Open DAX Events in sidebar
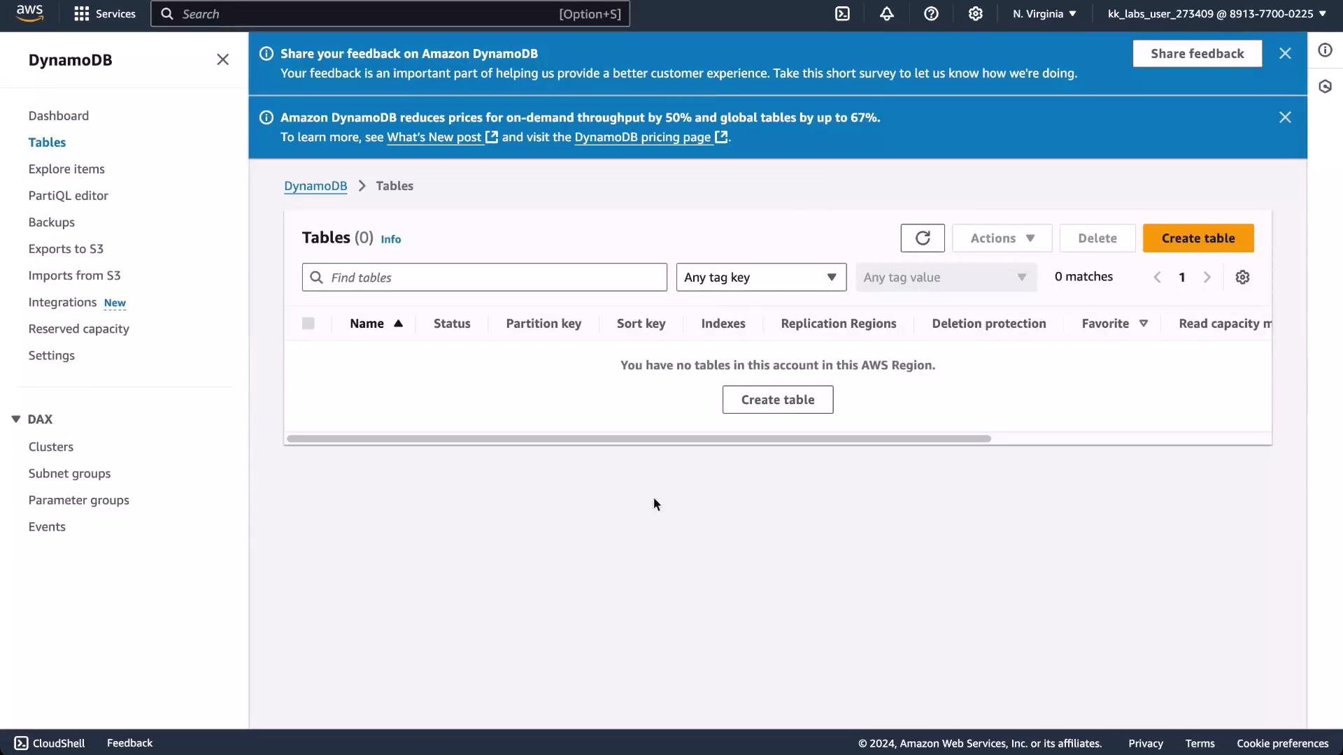 click(x=47, y=526)
